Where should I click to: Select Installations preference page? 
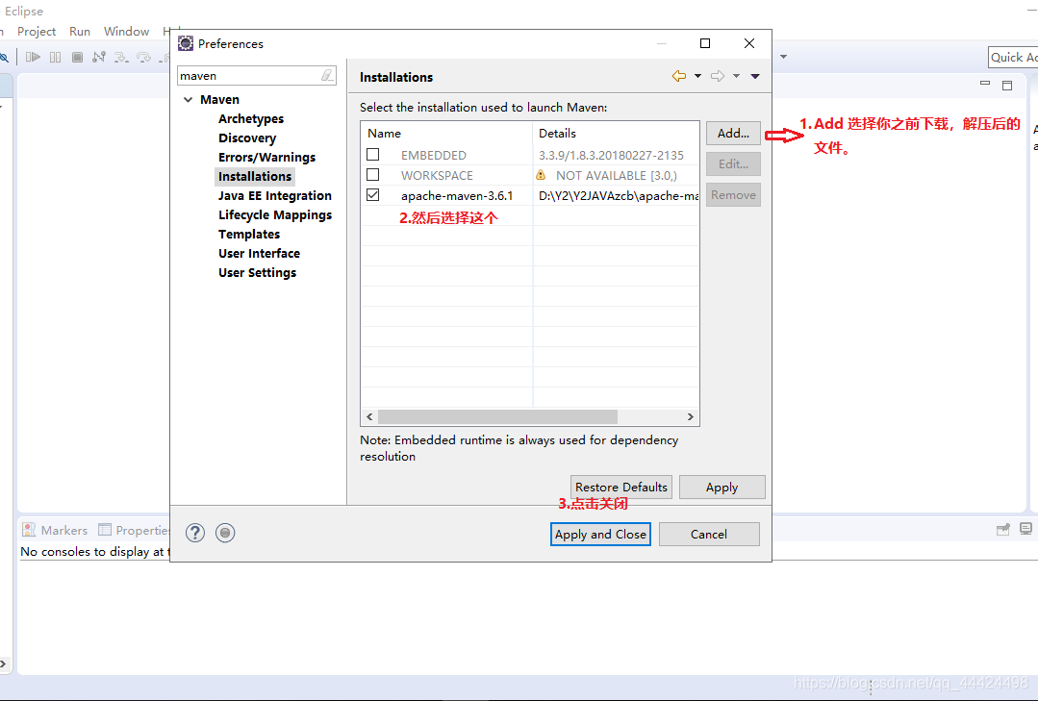[255, 176]
